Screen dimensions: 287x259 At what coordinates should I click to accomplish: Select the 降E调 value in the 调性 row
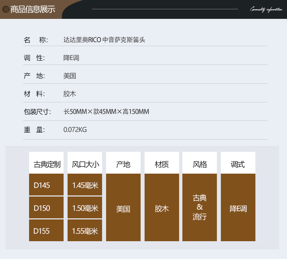pyautogui.click(x=71, y=58)
